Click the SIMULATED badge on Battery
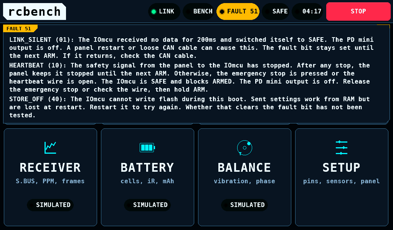The height and width of the screenshot is (230, 393). coord(147,205)
